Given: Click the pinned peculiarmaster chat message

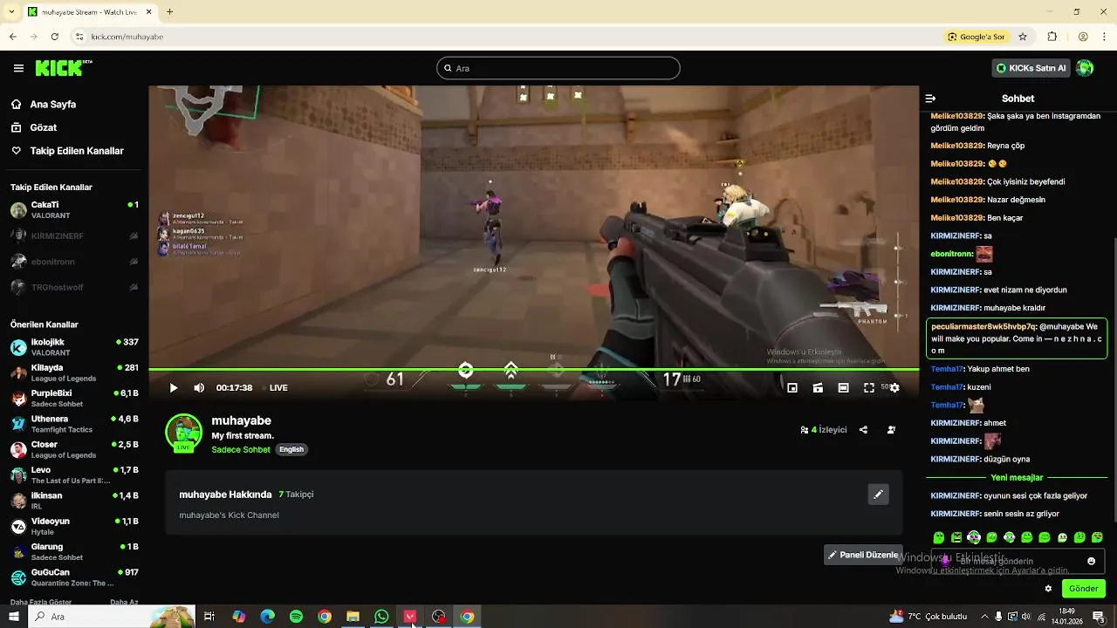Looking at the screenshot, I should (x=1017, y=338).
